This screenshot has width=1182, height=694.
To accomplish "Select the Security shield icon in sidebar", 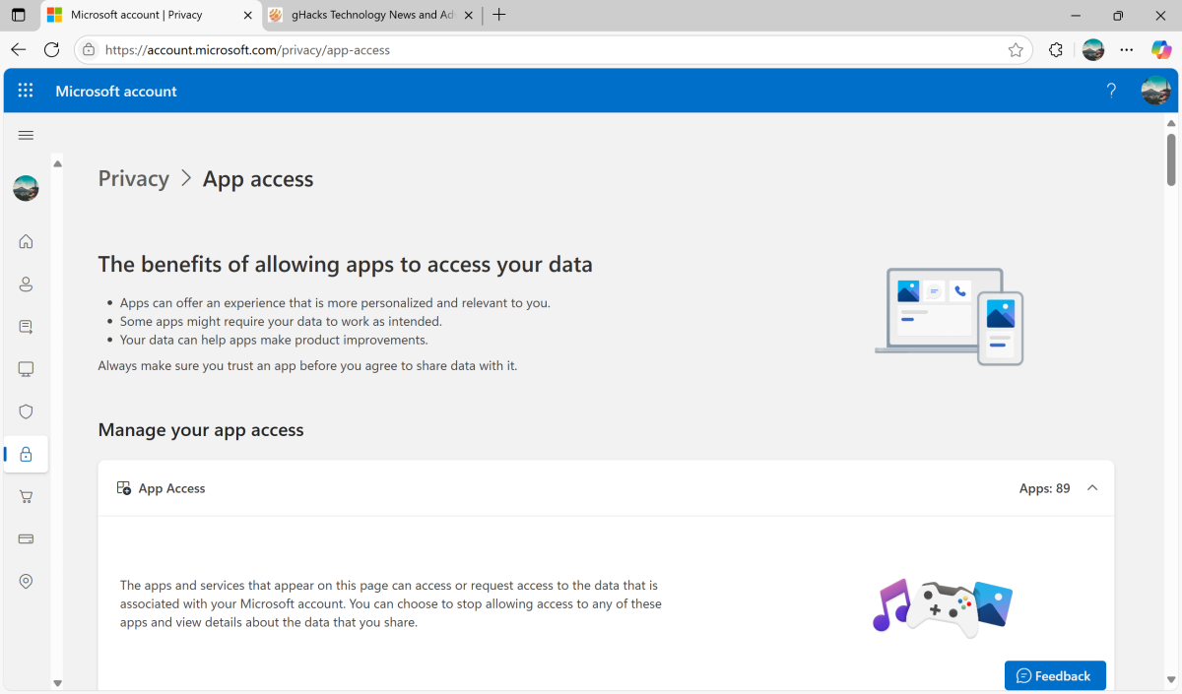I will [26, 411].
